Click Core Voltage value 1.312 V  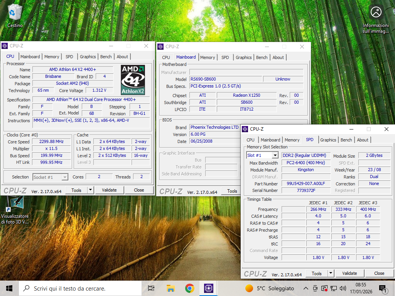(x=99, y=90)
